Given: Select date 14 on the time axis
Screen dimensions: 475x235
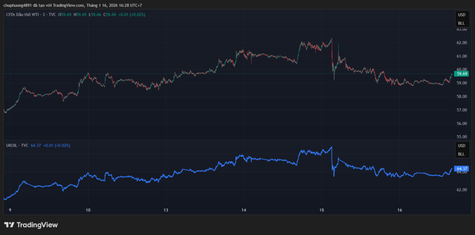Looking at the screenshot, I should (x=244, y=210).
